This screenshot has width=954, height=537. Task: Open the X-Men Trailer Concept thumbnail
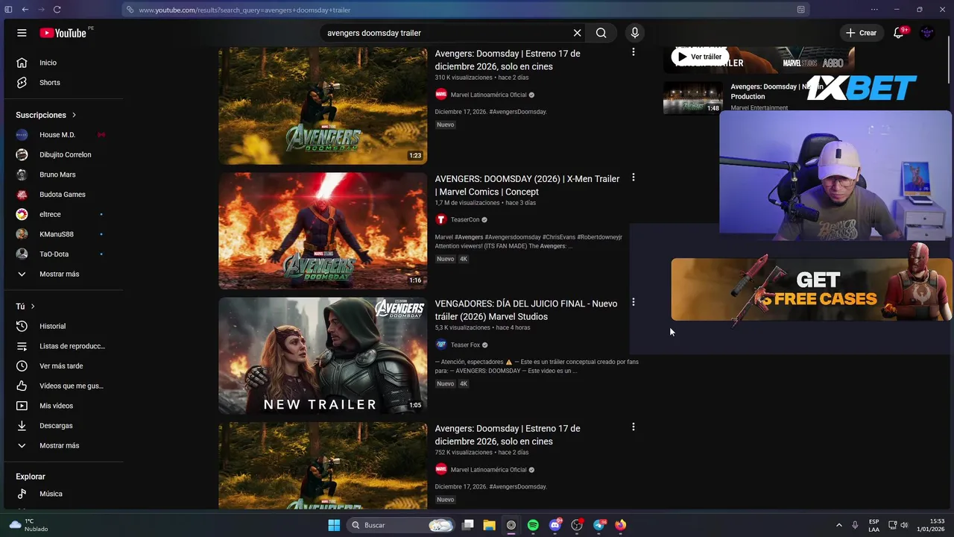tap(323, 230)
